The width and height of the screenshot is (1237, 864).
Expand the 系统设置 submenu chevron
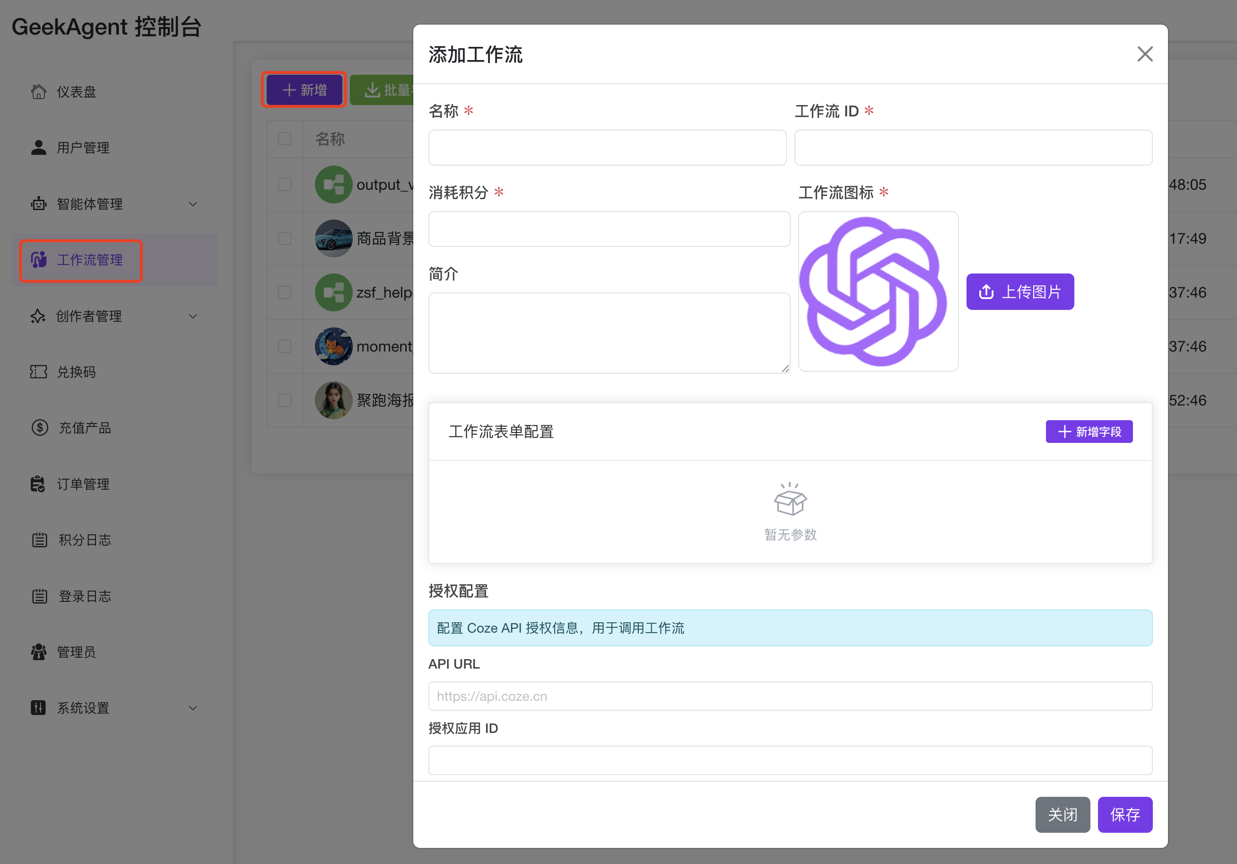(x=193, y=708)
